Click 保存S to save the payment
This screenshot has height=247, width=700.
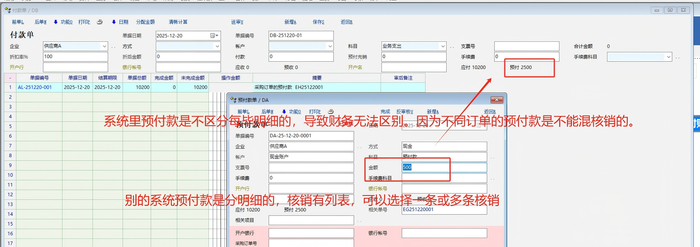click(x=318, y=22)
